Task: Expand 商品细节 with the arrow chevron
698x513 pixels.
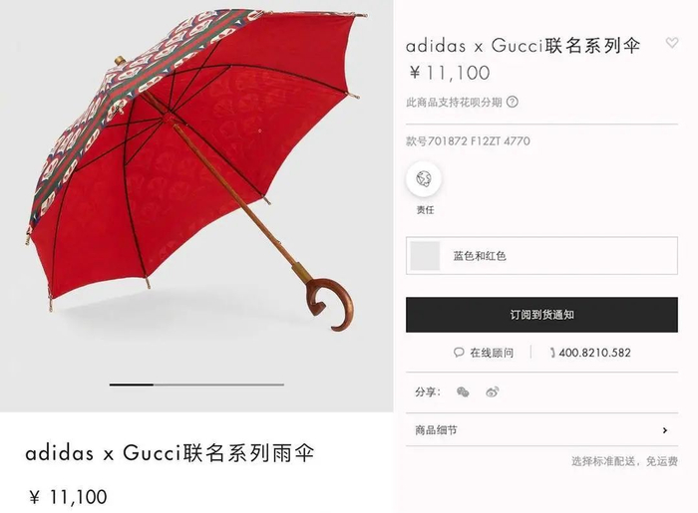Action: coord(665,430)
